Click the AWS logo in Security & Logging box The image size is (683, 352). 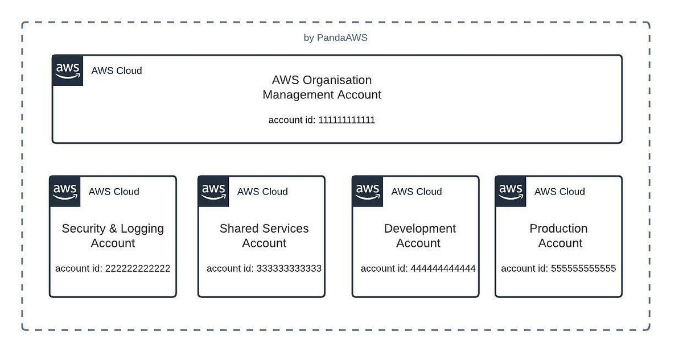tap(65, 191)
